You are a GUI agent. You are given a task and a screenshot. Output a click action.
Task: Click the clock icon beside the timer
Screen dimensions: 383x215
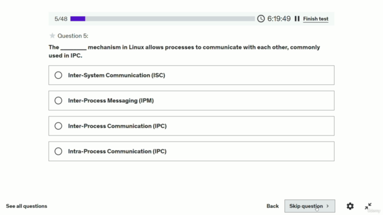point(261,19)
